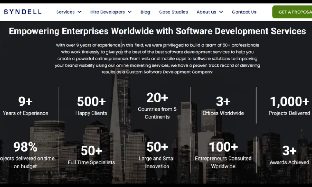Go to the Case Studies page
Screen dimensions: 312x187
point(173,12)
